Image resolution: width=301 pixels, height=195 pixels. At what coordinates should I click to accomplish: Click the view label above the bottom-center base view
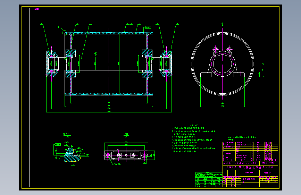126,135
